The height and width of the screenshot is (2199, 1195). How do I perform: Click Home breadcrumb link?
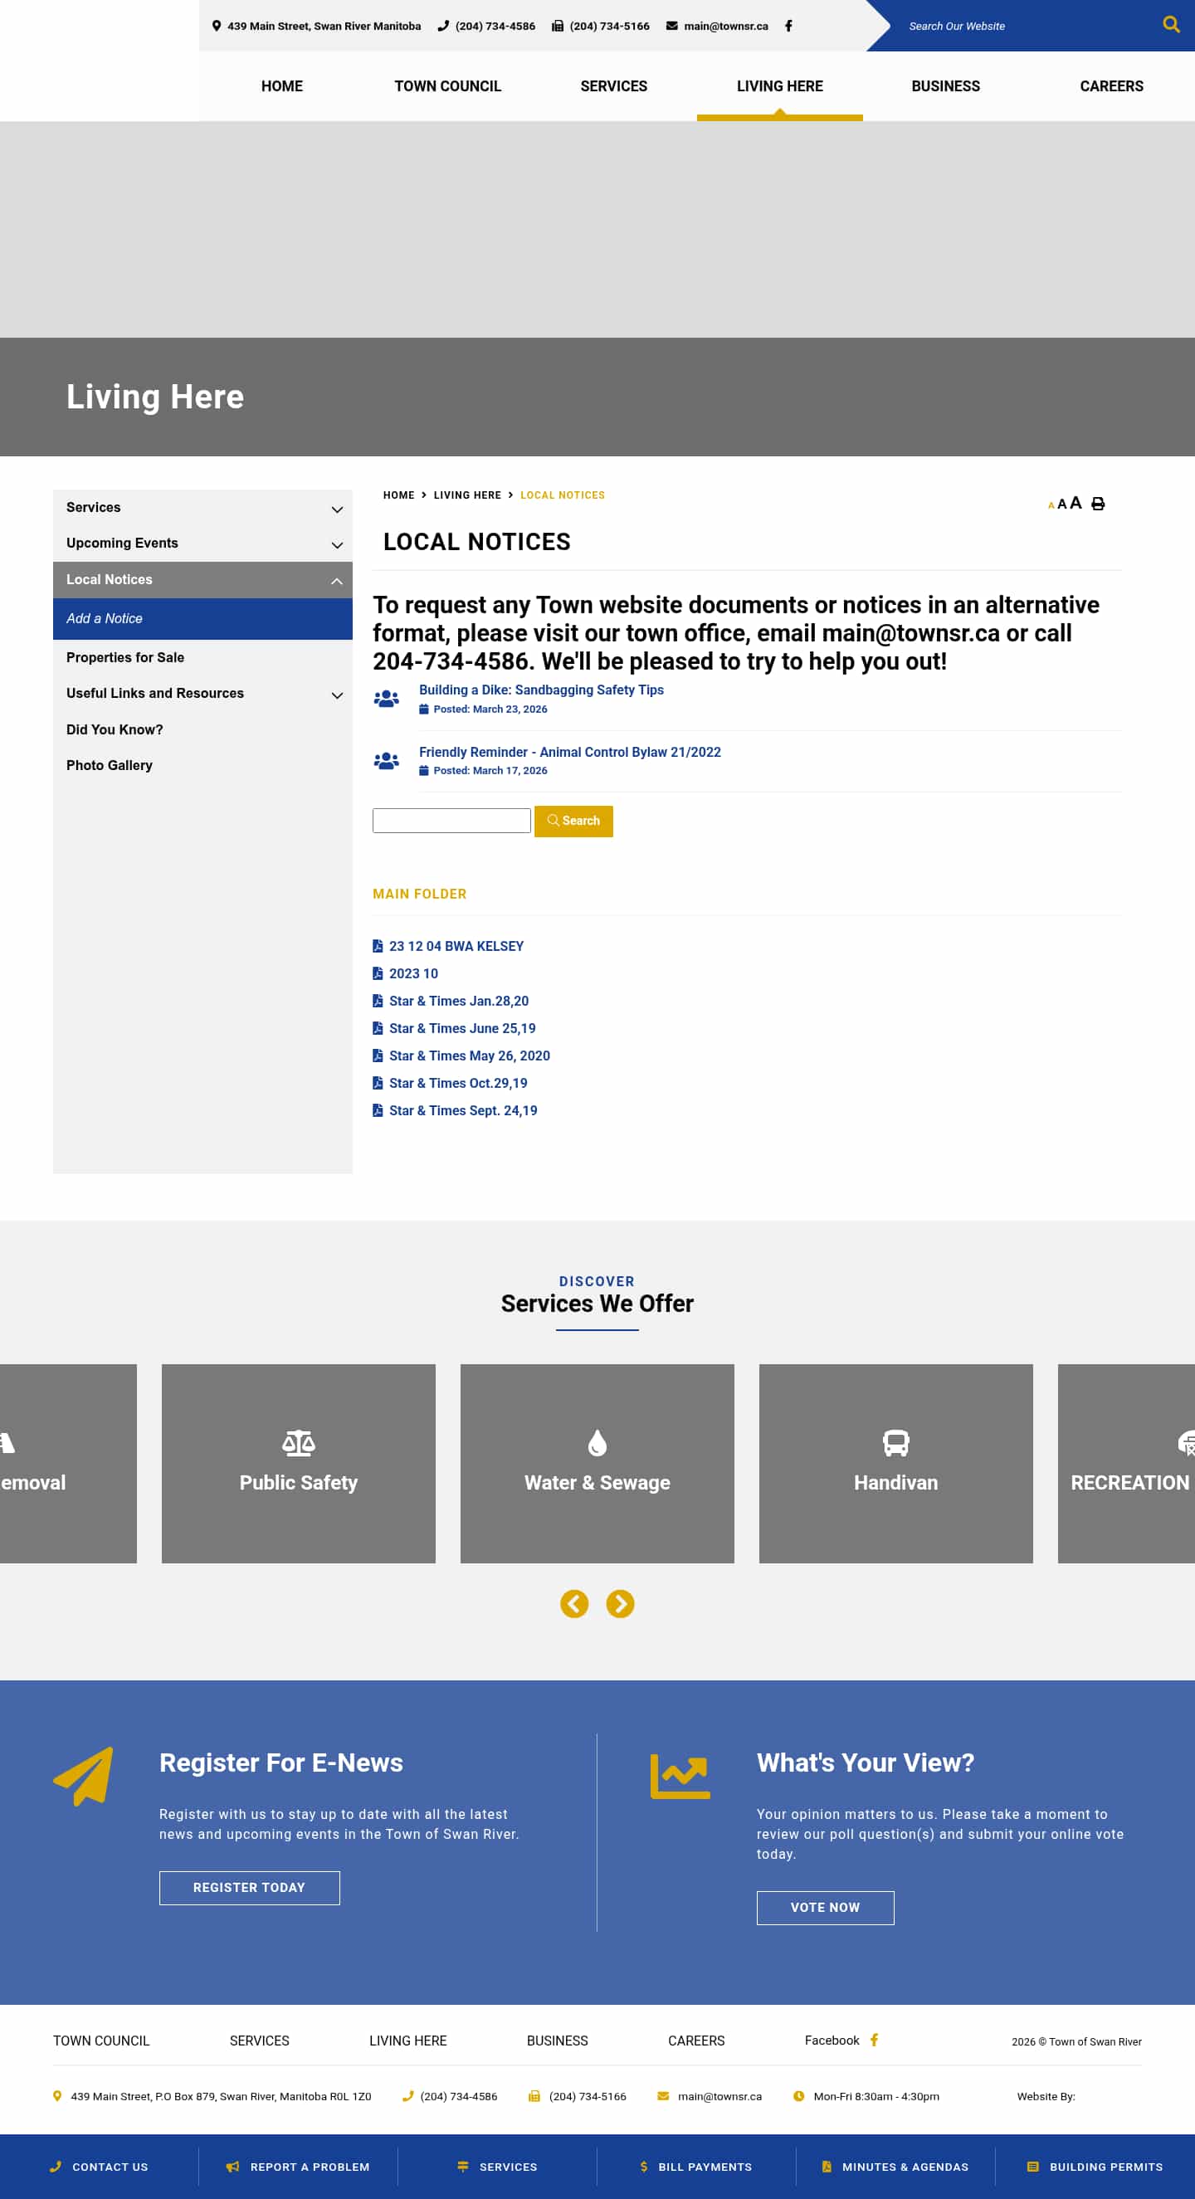pos(398,495)
